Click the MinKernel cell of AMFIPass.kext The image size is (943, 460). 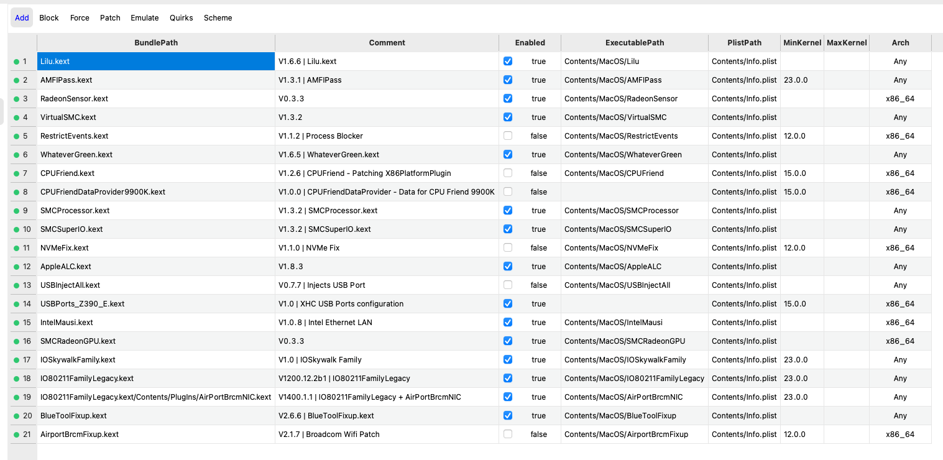tap(802, 80)
